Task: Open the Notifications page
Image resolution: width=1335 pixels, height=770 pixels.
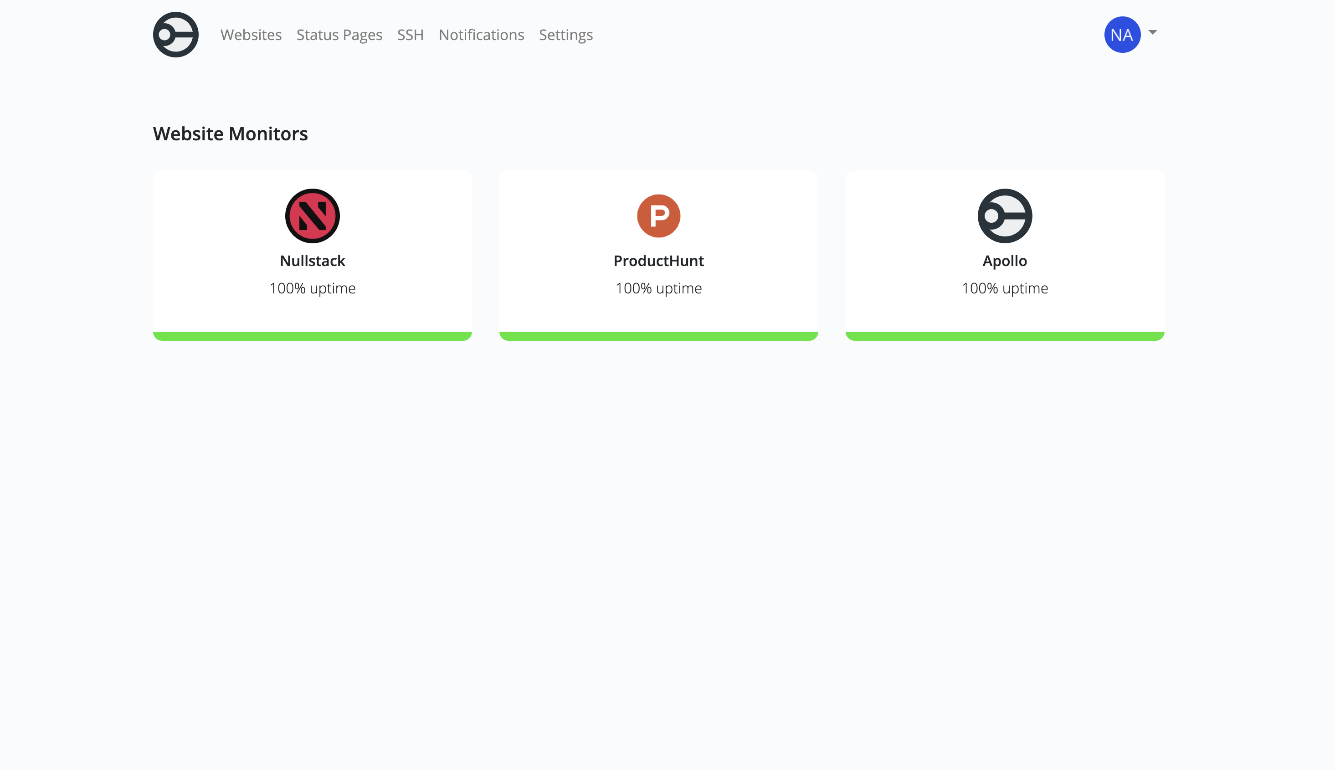Action: tap(481, 35)
